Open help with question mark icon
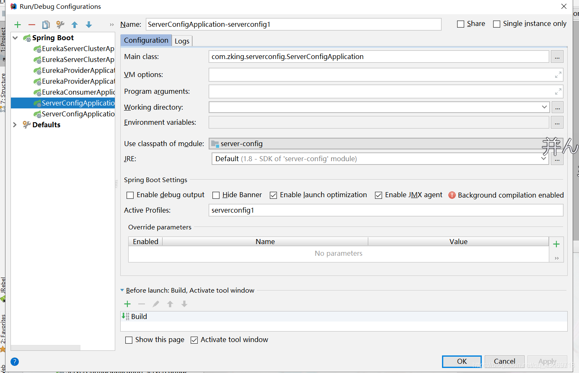Viewport: 579px width, 373px height. pos(15,362)
